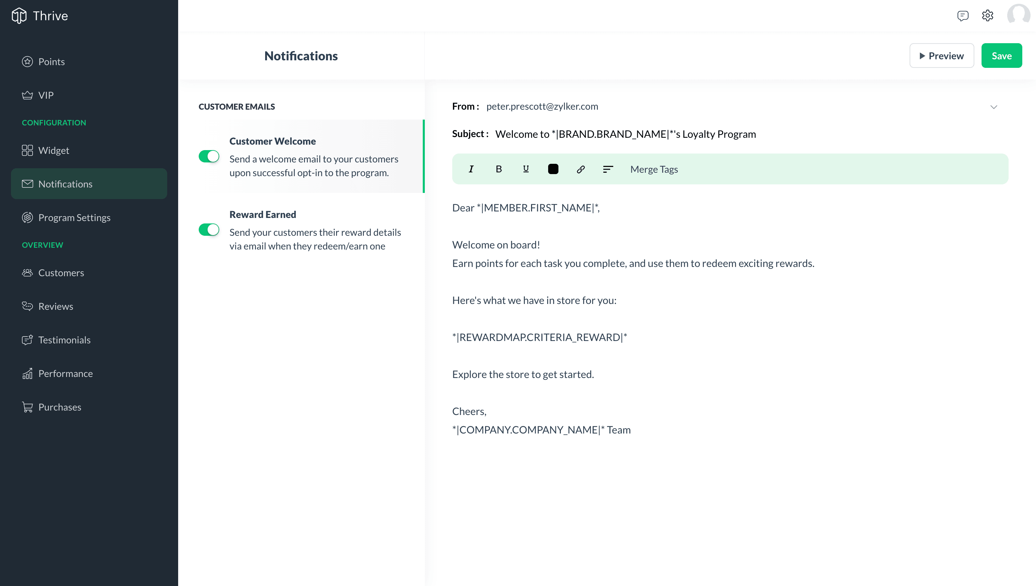
Task: Toggle italic formatting in the editor
Action: point(471,169)
